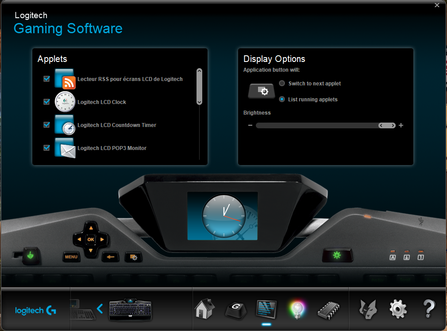
Task: Open the help question mark icon
Action: coord(429,309)
